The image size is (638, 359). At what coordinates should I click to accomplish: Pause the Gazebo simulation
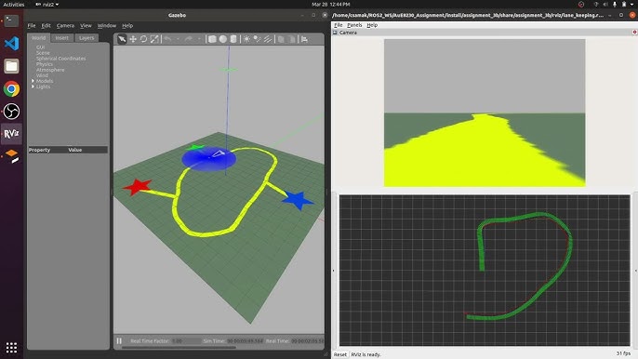tap(119, 340)
